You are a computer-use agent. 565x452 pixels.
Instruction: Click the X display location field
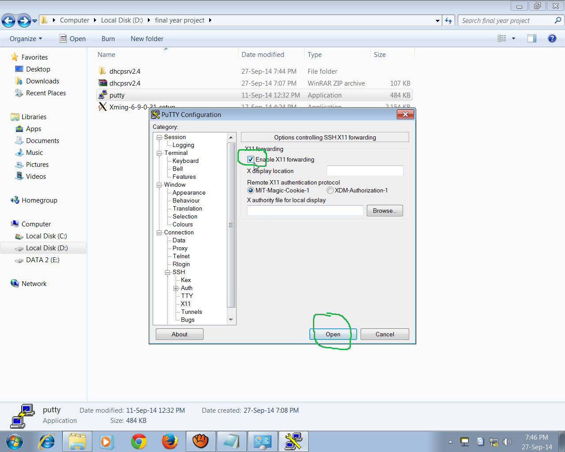tap(365, 171)
